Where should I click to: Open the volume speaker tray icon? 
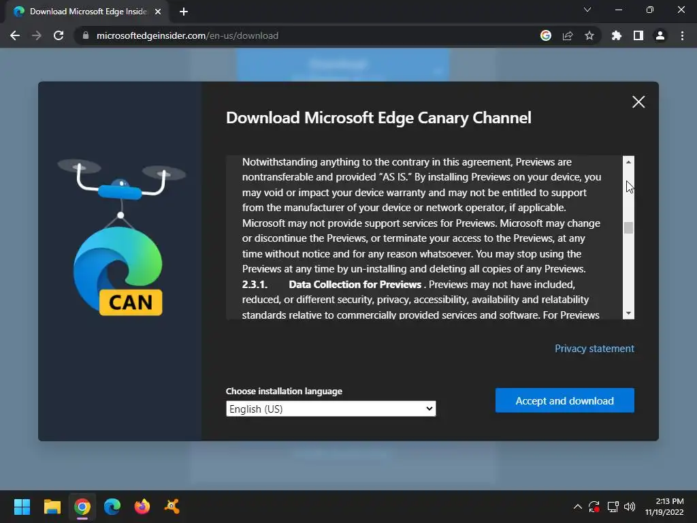pos(630,507)
